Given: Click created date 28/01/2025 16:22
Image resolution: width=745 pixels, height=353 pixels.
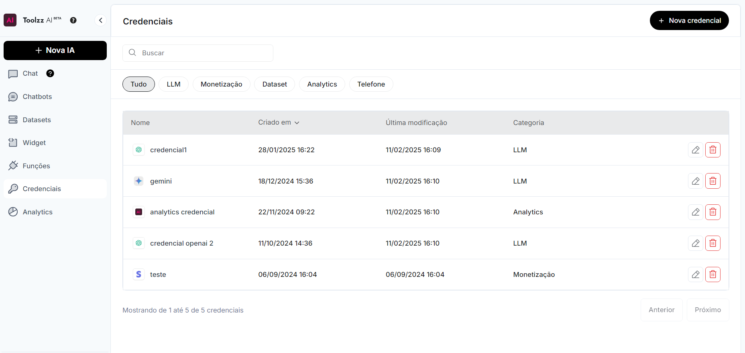Looking at the screenshot, I should tap(286, 150).
